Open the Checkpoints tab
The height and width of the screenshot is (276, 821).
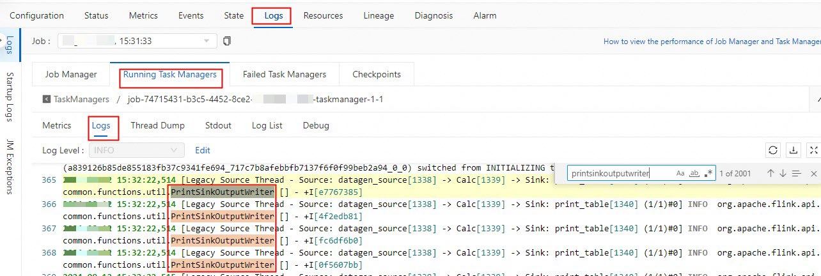[x=377, y=74]
